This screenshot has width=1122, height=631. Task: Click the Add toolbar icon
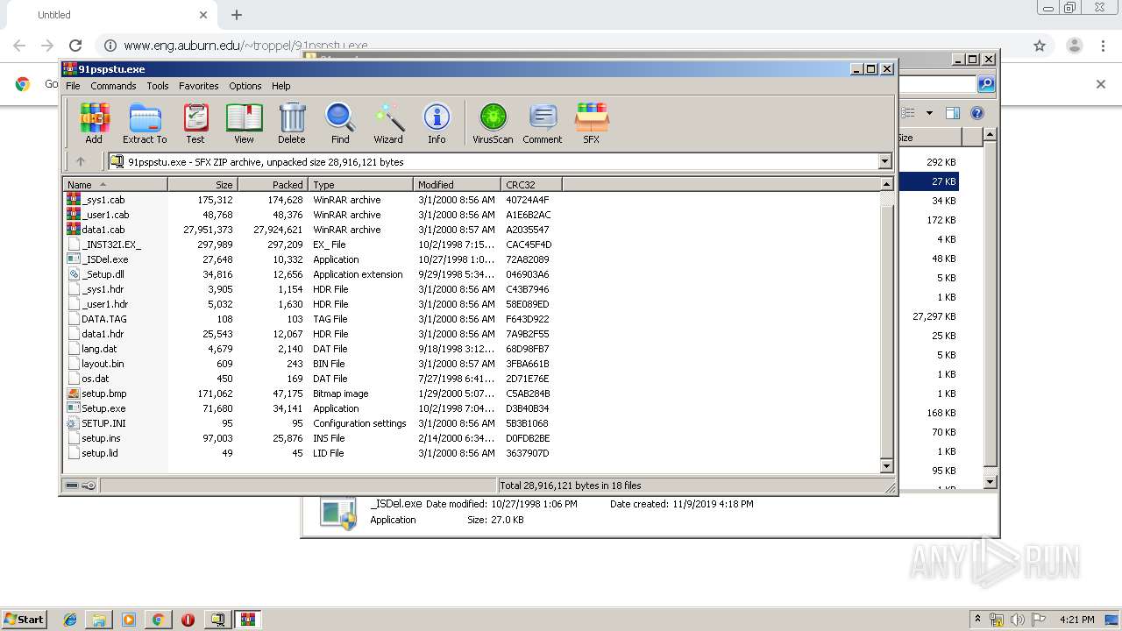(x=94, y=123)
